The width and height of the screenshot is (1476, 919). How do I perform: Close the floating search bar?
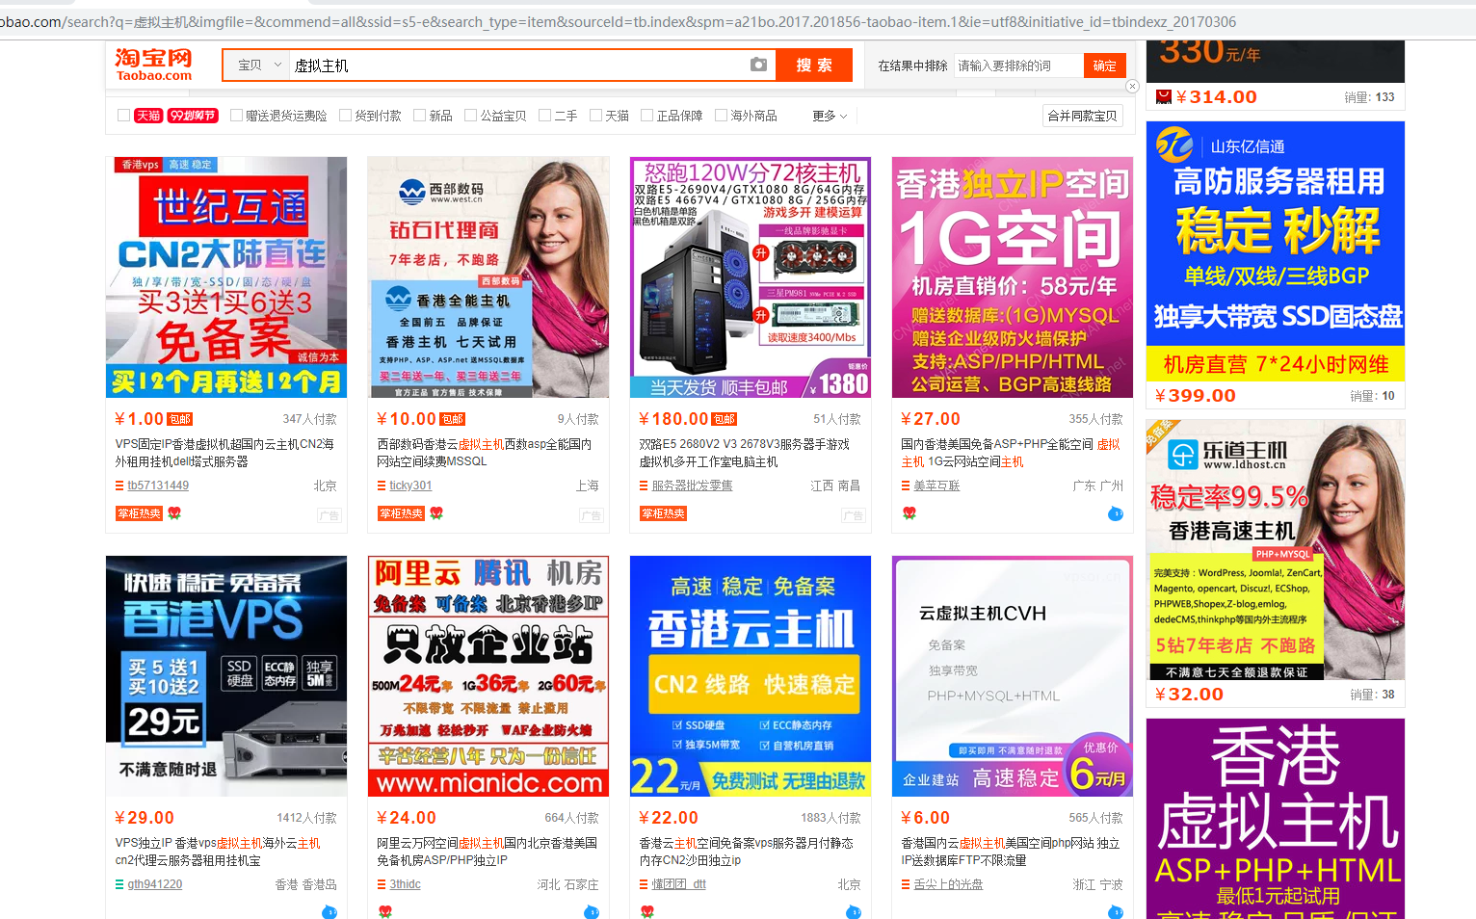coord(1133,87)
